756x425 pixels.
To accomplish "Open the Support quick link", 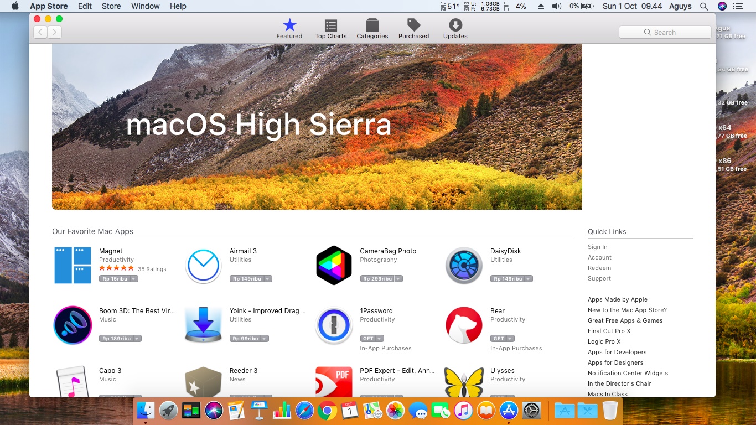I will point(599,278).
